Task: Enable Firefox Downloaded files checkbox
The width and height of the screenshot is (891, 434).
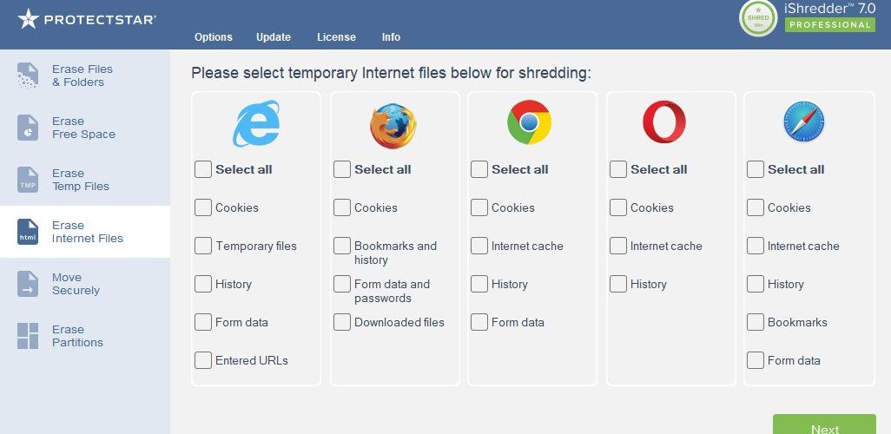Action: point(341,322)
